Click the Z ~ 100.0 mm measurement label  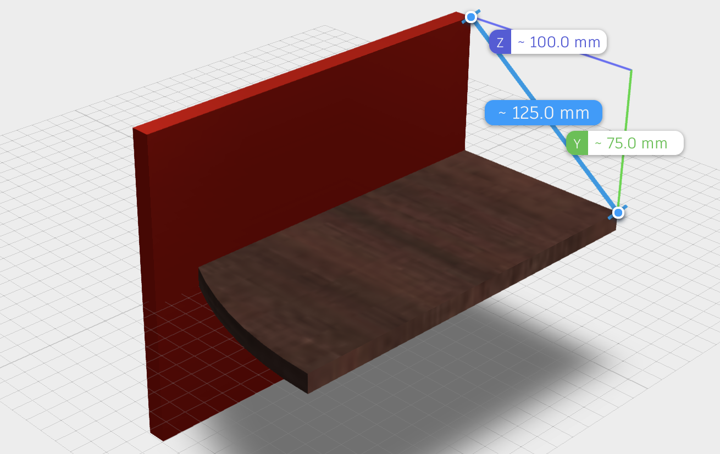coord(548,42)
